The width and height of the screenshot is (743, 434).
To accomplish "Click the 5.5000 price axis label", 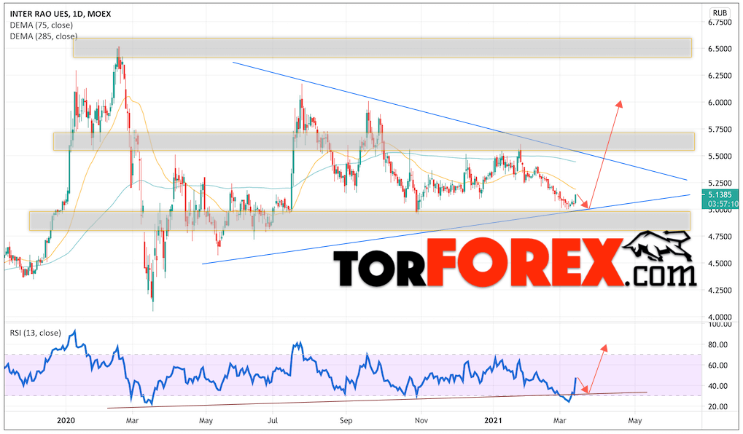I will (x=720, y=156).
